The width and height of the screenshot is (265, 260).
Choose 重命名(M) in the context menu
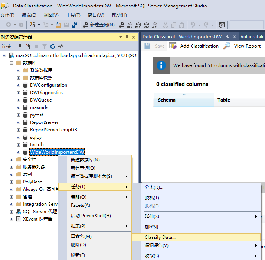pos(95,237)
